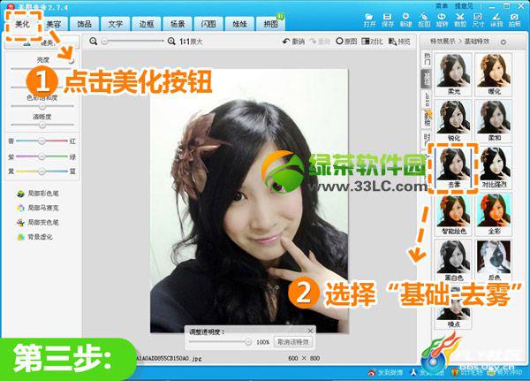Apply the 去雾 effect thumbnail
The height and width of the screenshot is (381, 530).
tap(453, 168)
